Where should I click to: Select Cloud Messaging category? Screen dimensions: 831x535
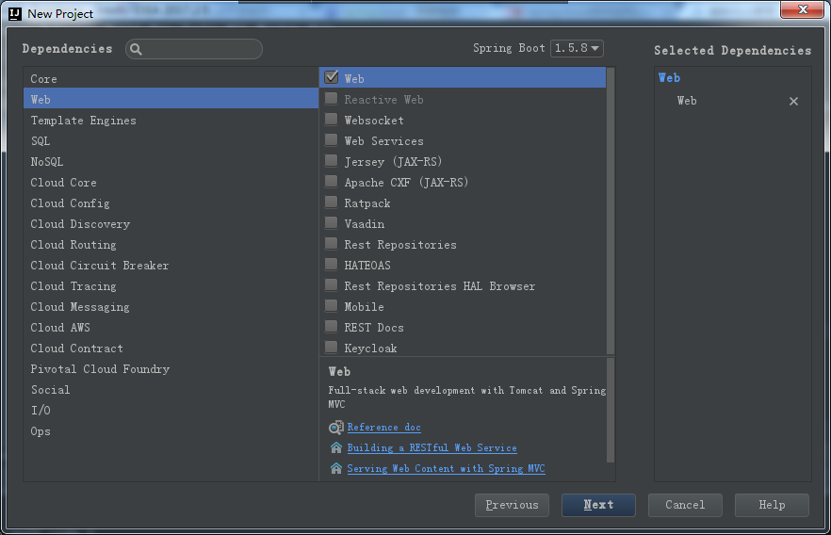[x=171, y=307]
